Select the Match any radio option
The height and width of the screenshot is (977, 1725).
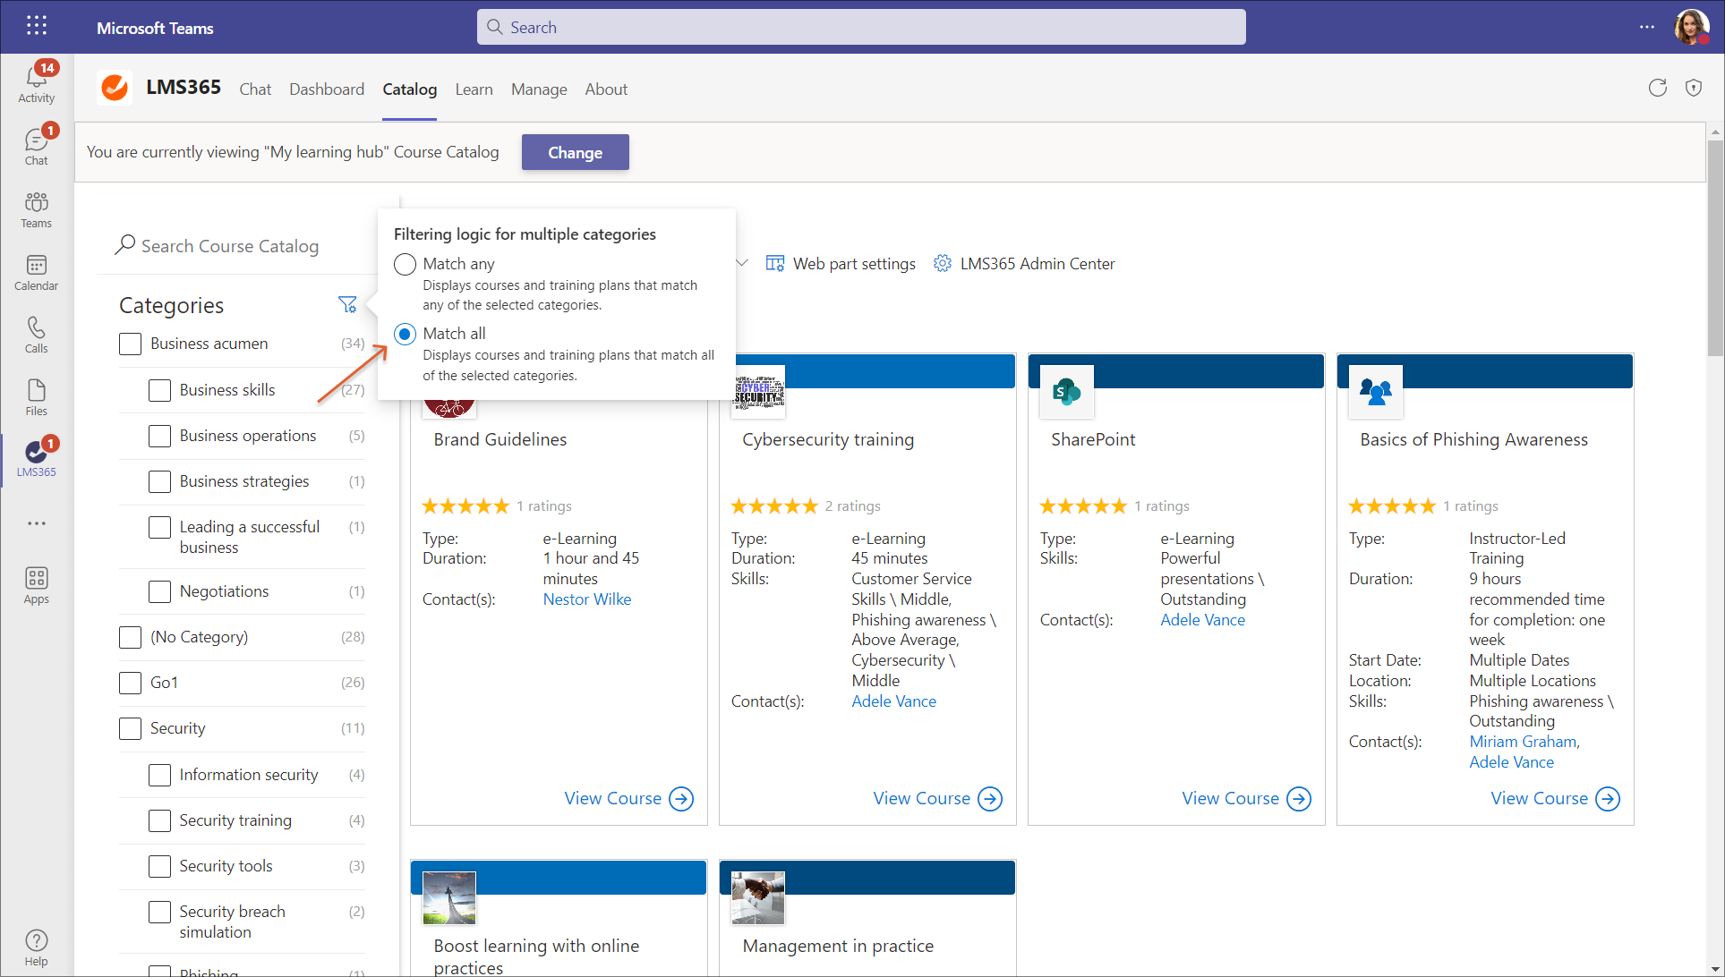tap(406, 264)
